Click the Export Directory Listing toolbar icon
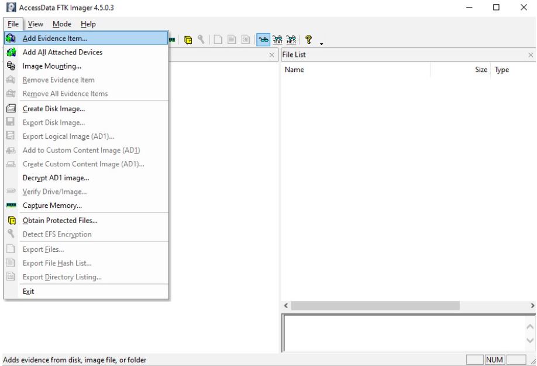The image size is (537, 366). (x=246, y=40)
